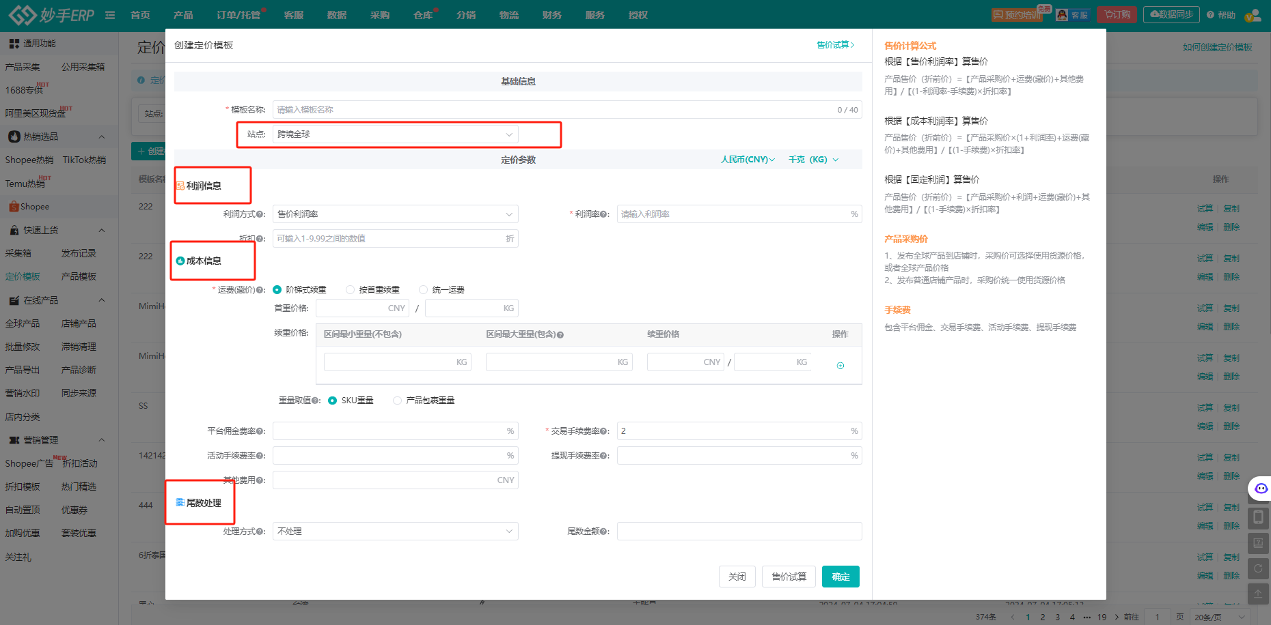1271x625 pixels.
Task: Open the 站点 dropdown showing 跨境全球
Action: (395, 134)
